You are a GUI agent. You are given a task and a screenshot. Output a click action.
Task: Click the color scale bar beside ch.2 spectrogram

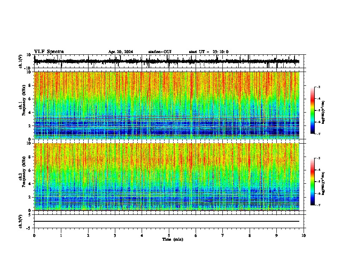[313, 182]
